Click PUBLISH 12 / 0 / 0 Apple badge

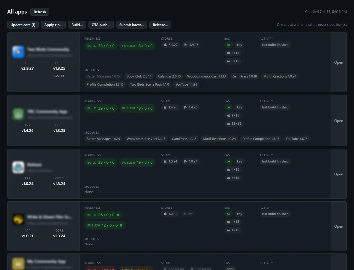(x=105, y=225)
